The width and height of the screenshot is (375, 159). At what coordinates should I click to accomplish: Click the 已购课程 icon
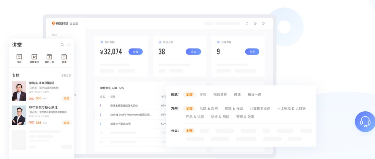218,42
